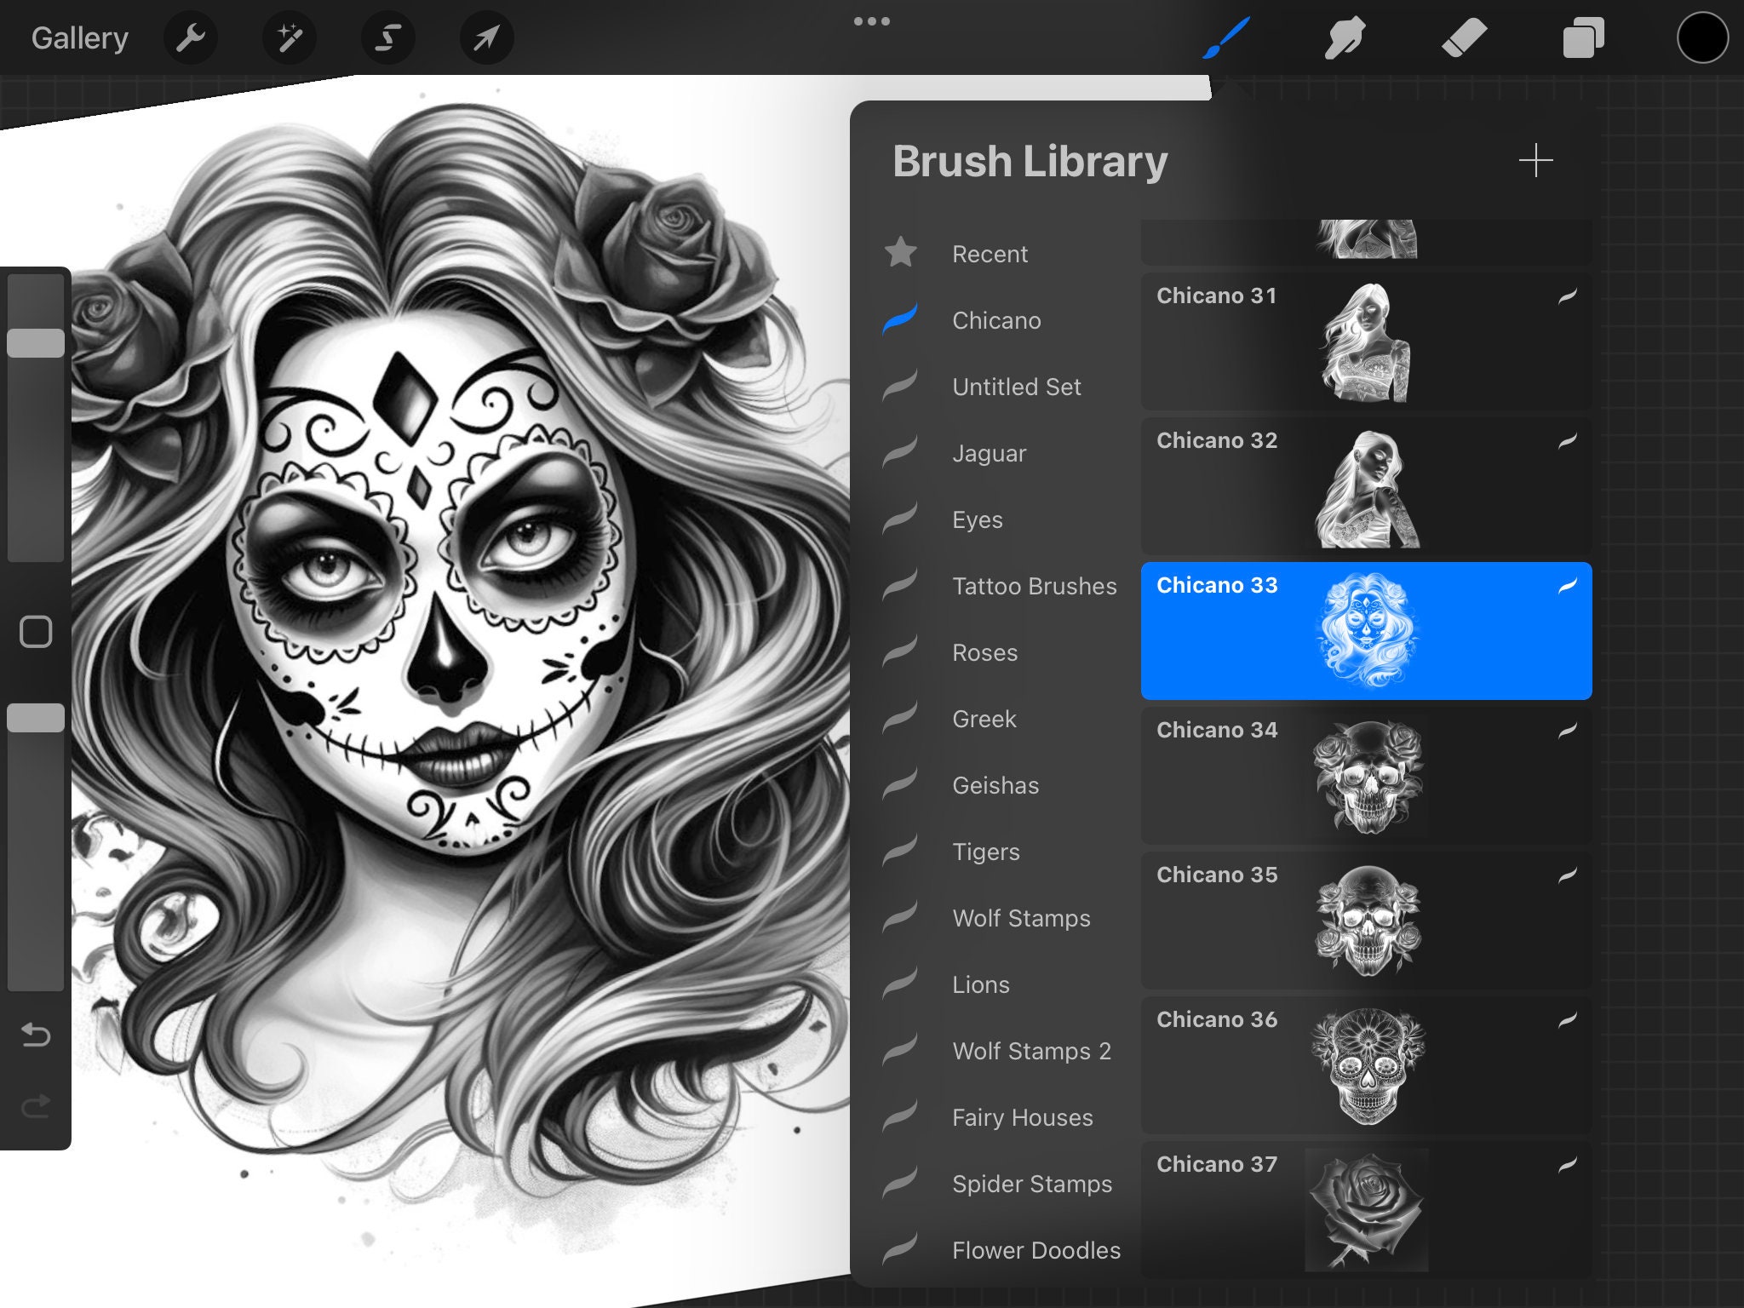Select the Eraser tool
1744x1308 pixels.
1465,38
